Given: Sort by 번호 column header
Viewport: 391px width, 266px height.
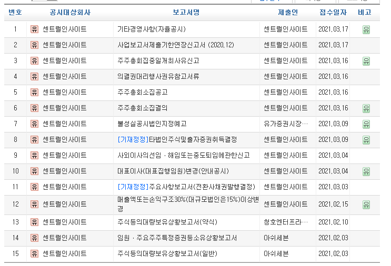Looking at the screenshot, I should (x=15, y=12).
